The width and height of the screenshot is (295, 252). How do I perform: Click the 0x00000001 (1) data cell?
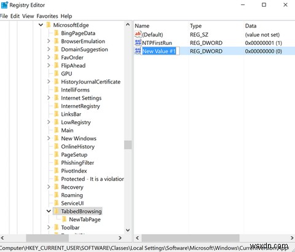pos(264,43)
